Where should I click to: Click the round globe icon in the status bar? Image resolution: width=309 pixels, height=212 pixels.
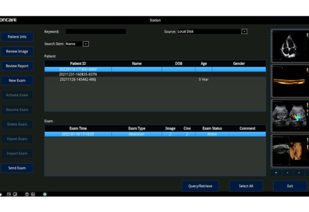tap(45, 195)
